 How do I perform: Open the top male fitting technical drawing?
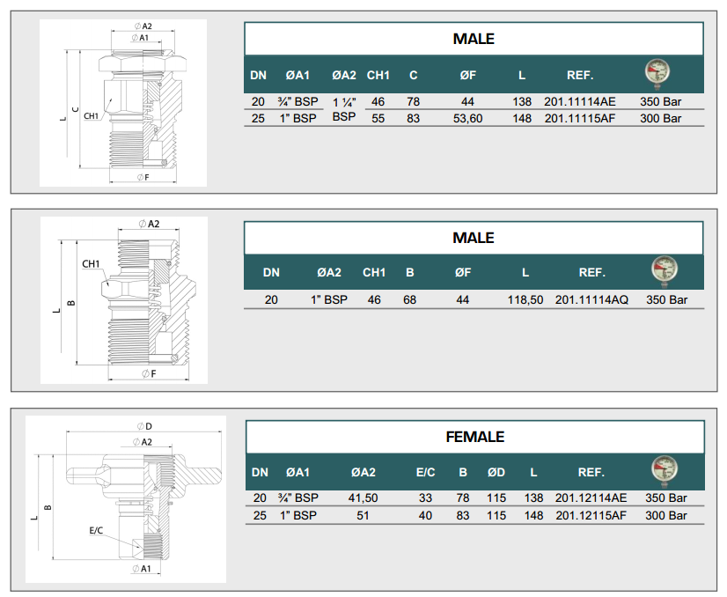tap(123, 103)
